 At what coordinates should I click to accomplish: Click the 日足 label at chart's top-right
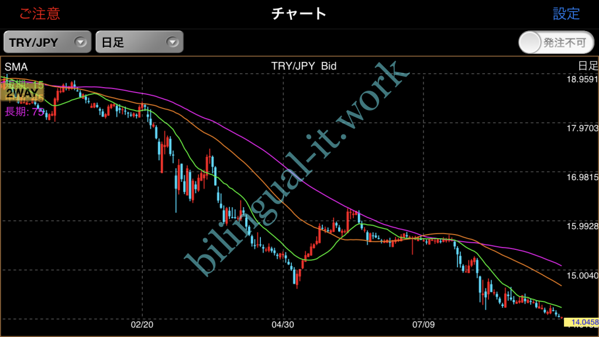click(587, 66)
